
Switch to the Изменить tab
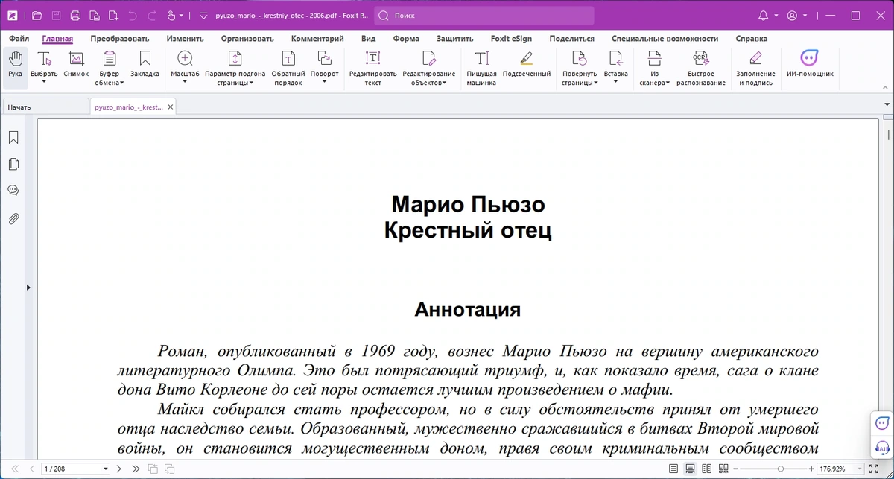[185, 39]
